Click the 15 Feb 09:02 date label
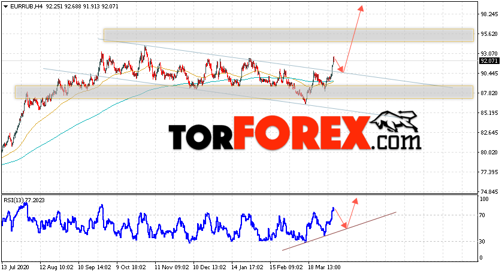The width and height of the screenshot is (502, 274). 286,267
